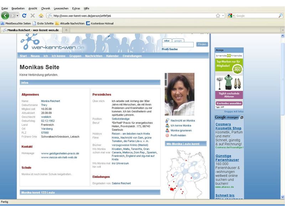
Task: Click the Ich kenne Monika link
Action: tap(181, 126)
